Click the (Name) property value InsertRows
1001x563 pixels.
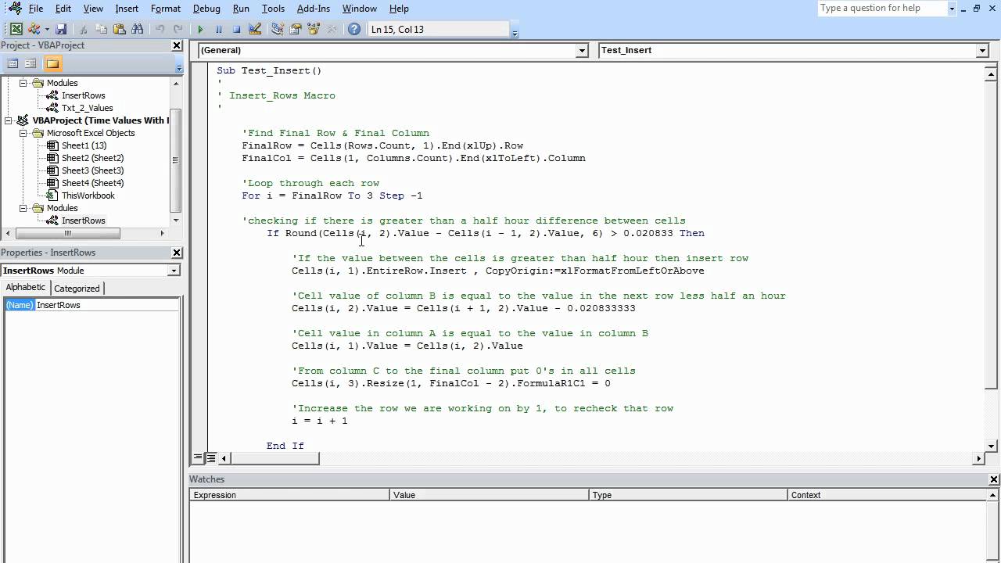(x=107, y=305)
